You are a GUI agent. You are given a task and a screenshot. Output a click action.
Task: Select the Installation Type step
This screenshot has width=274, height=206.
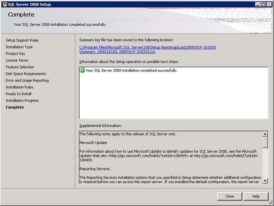(19, 47)
